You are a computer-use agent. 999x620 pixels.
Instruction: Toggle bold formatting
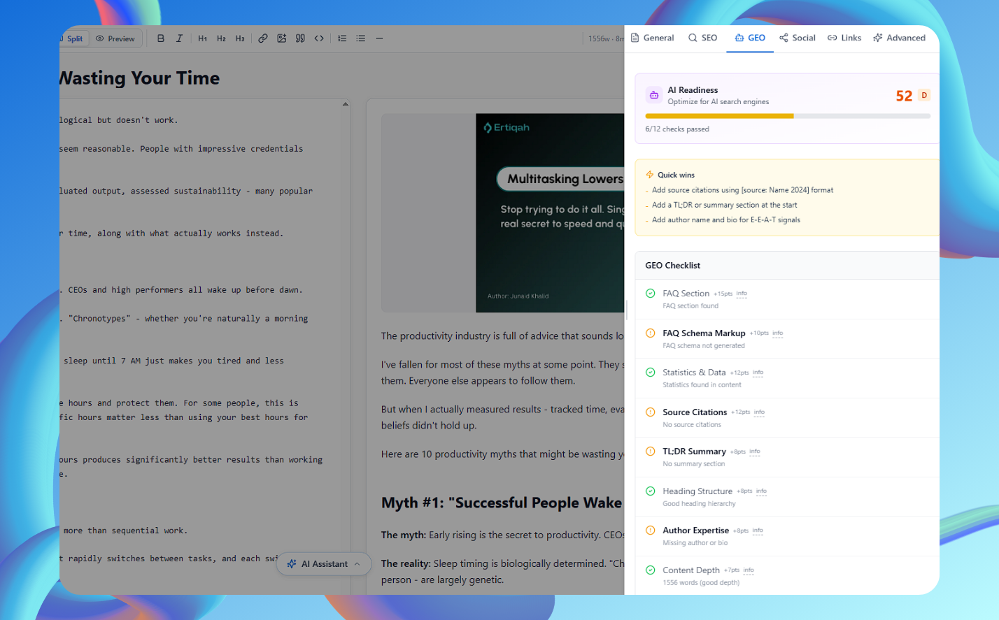[161, 38]
